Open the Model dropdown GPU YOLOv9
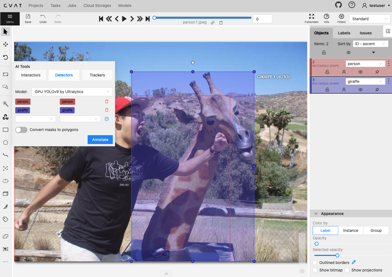 point(72,92)
